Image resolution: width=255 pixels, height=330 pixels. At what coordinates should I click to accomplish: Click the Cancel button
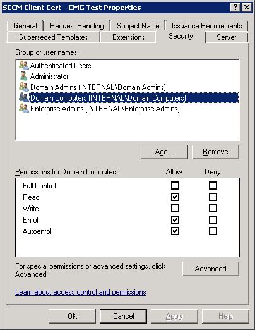point(124,316)
